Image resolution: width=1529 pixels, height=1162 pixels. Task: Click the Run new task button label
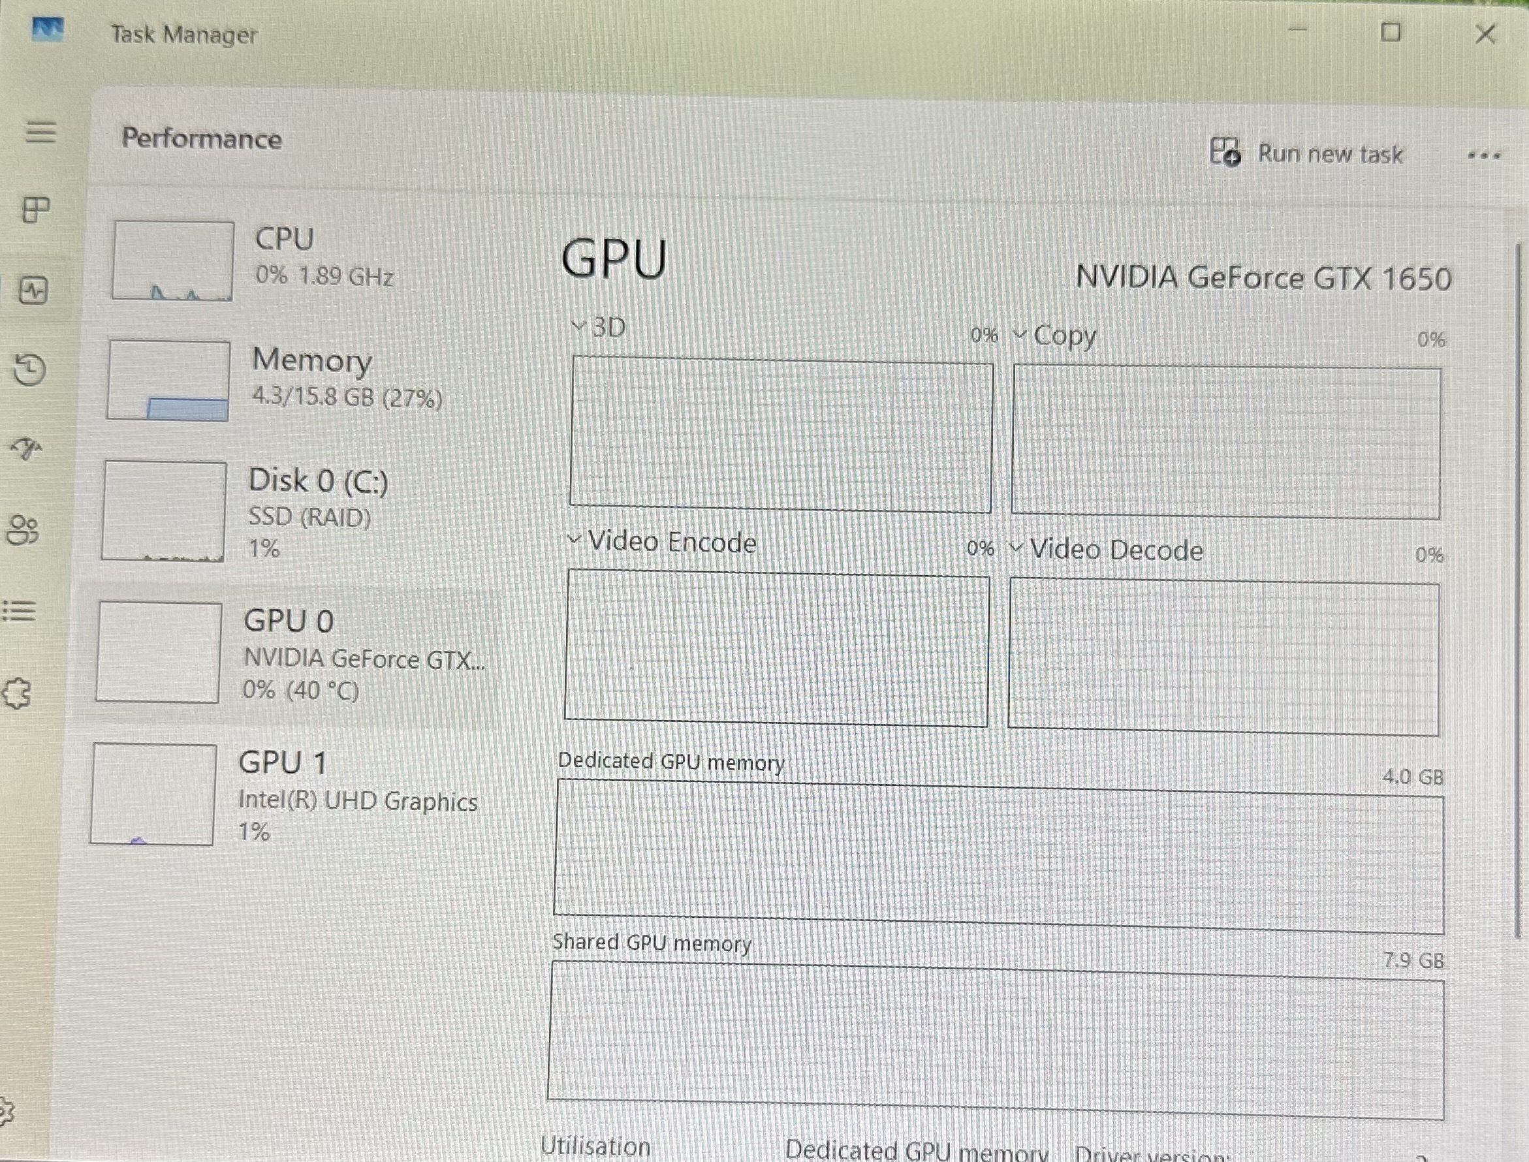coord(1330,153)
